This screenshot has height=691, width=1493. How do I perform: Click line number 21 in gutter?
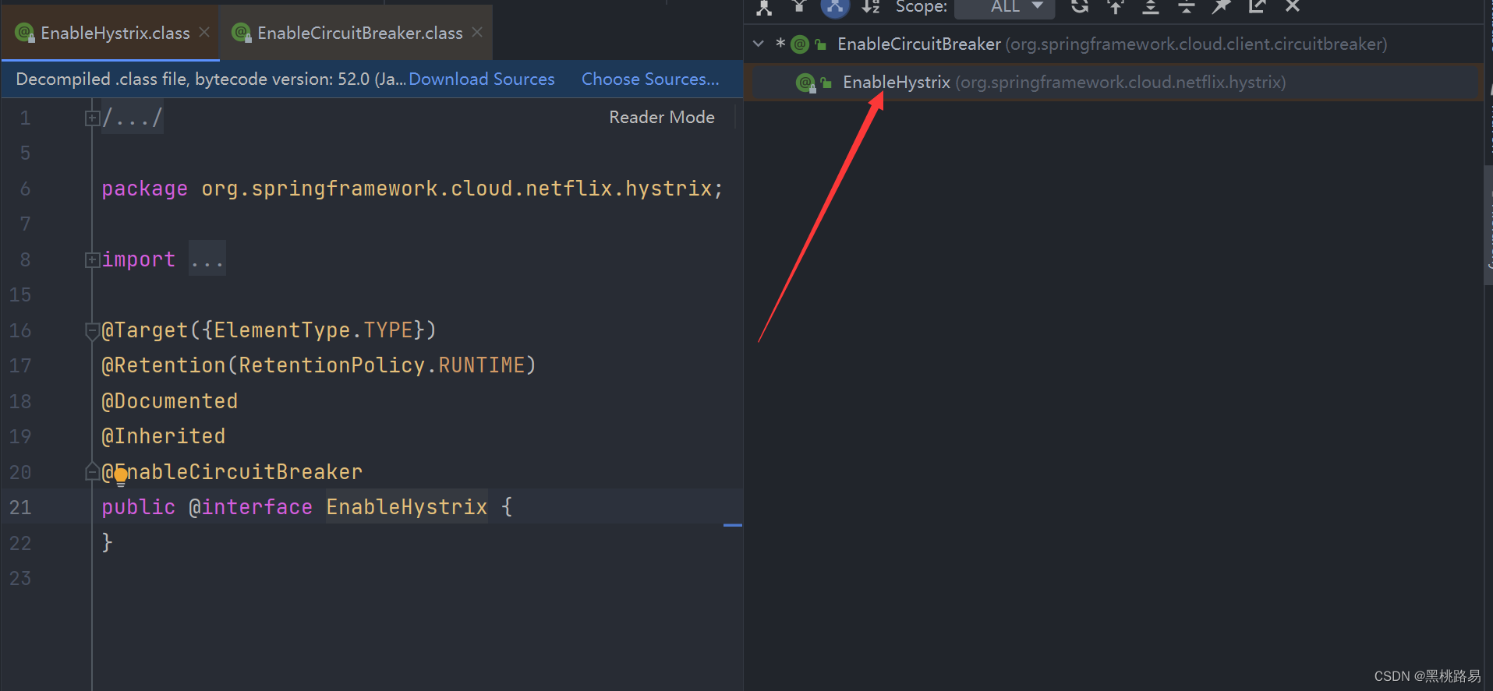point(20,508)
